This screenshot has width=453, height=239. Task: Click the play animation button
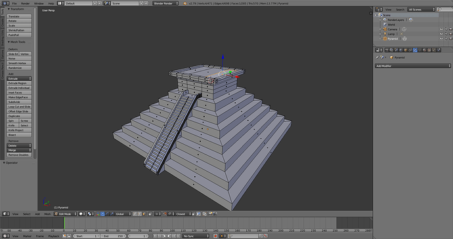pyautogui.click(x=169, y=236)
